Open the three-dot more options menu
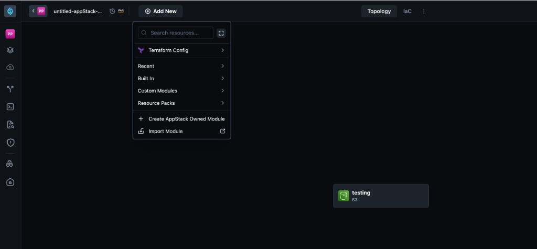537x249 pixels. click(424, 12)
